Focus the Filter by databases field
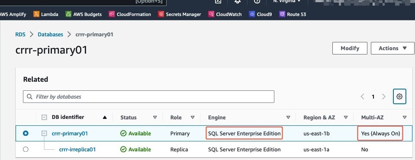 [x=148, y=97]
